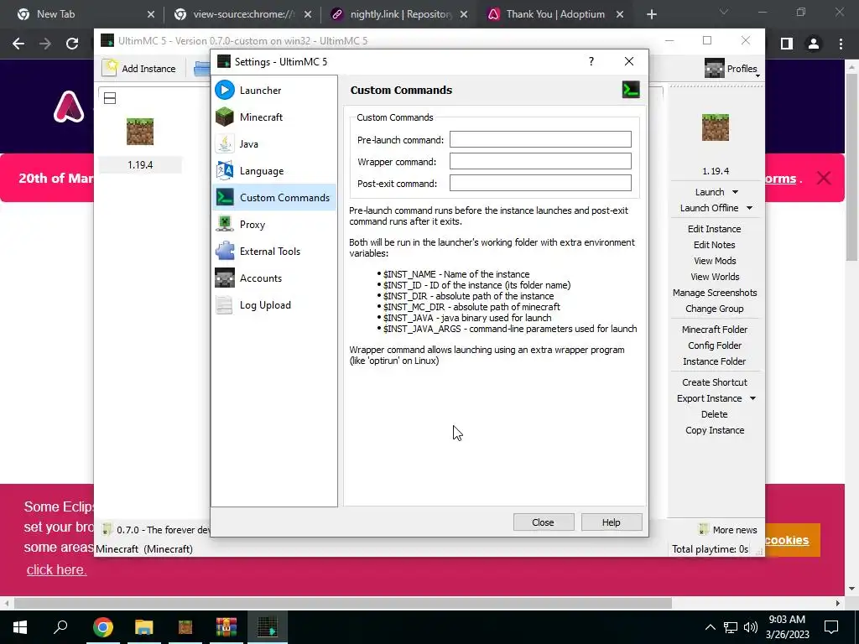
Task: Click Add Instance in UltimMC toolbar
Action: pos(140,69)
